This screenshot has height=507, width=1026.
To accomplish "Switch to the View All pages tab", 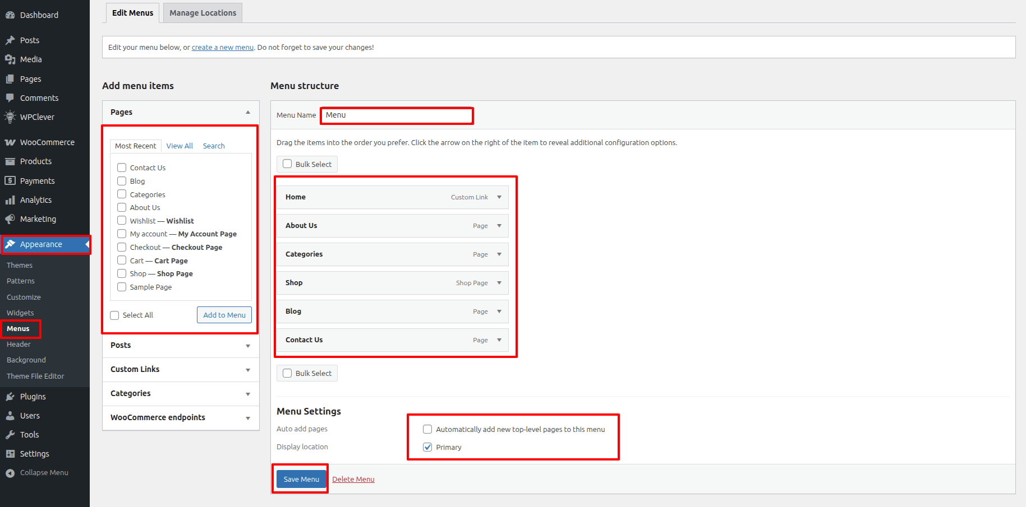I will (180, 146).
